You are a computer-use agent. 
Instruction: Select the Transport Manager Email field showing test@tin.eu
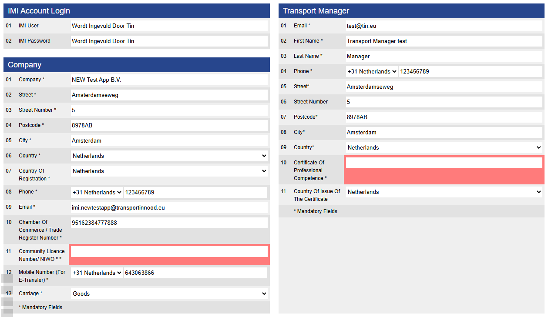point(444,26)
